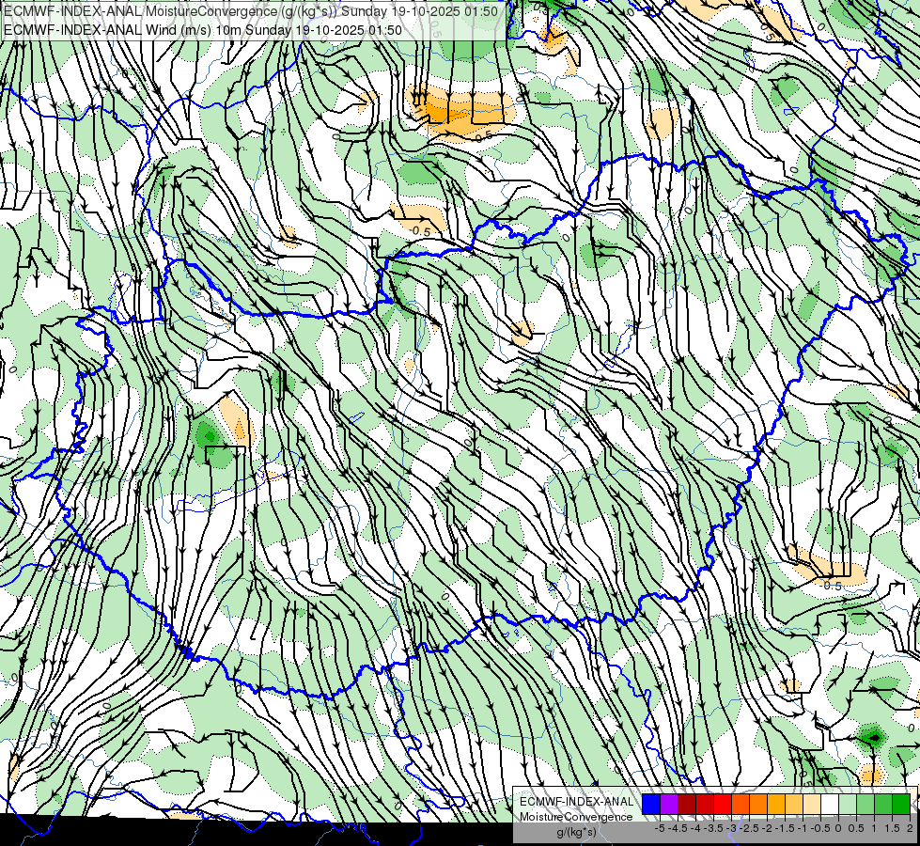Click the legend's ECMWF-INDEX-ANAL label

click(x=576, y=802)
